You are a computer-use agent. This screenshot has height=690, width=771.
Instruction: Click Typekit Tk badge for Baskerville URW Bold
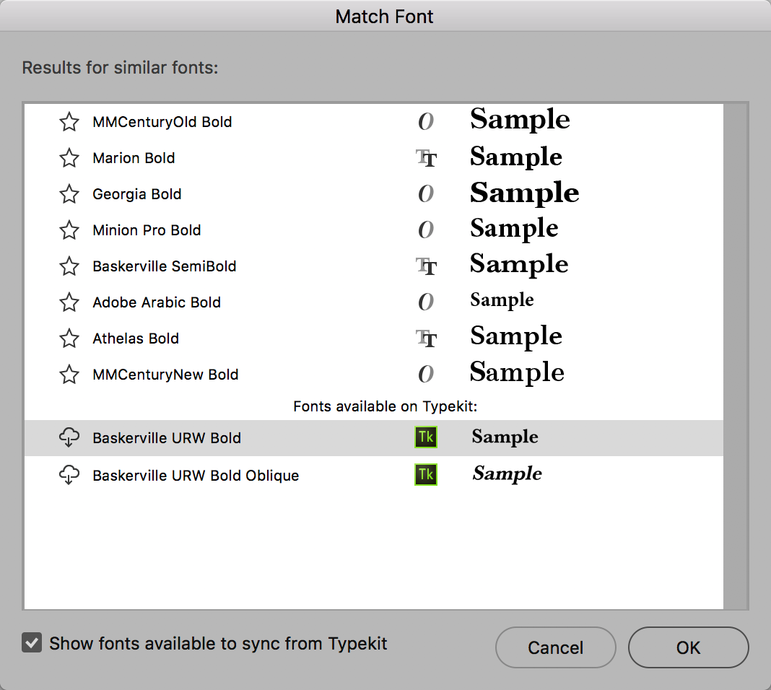click(426, 437)
